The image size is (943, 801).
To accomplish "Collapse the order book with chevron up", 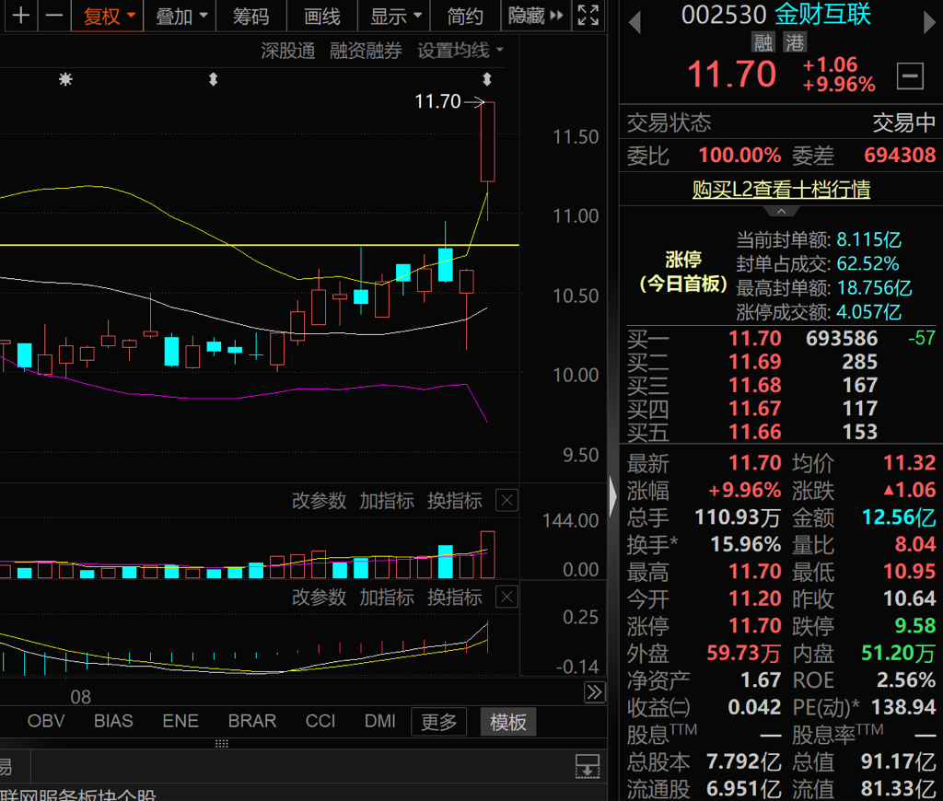I will pyautogui.click(x=781, y=212).
